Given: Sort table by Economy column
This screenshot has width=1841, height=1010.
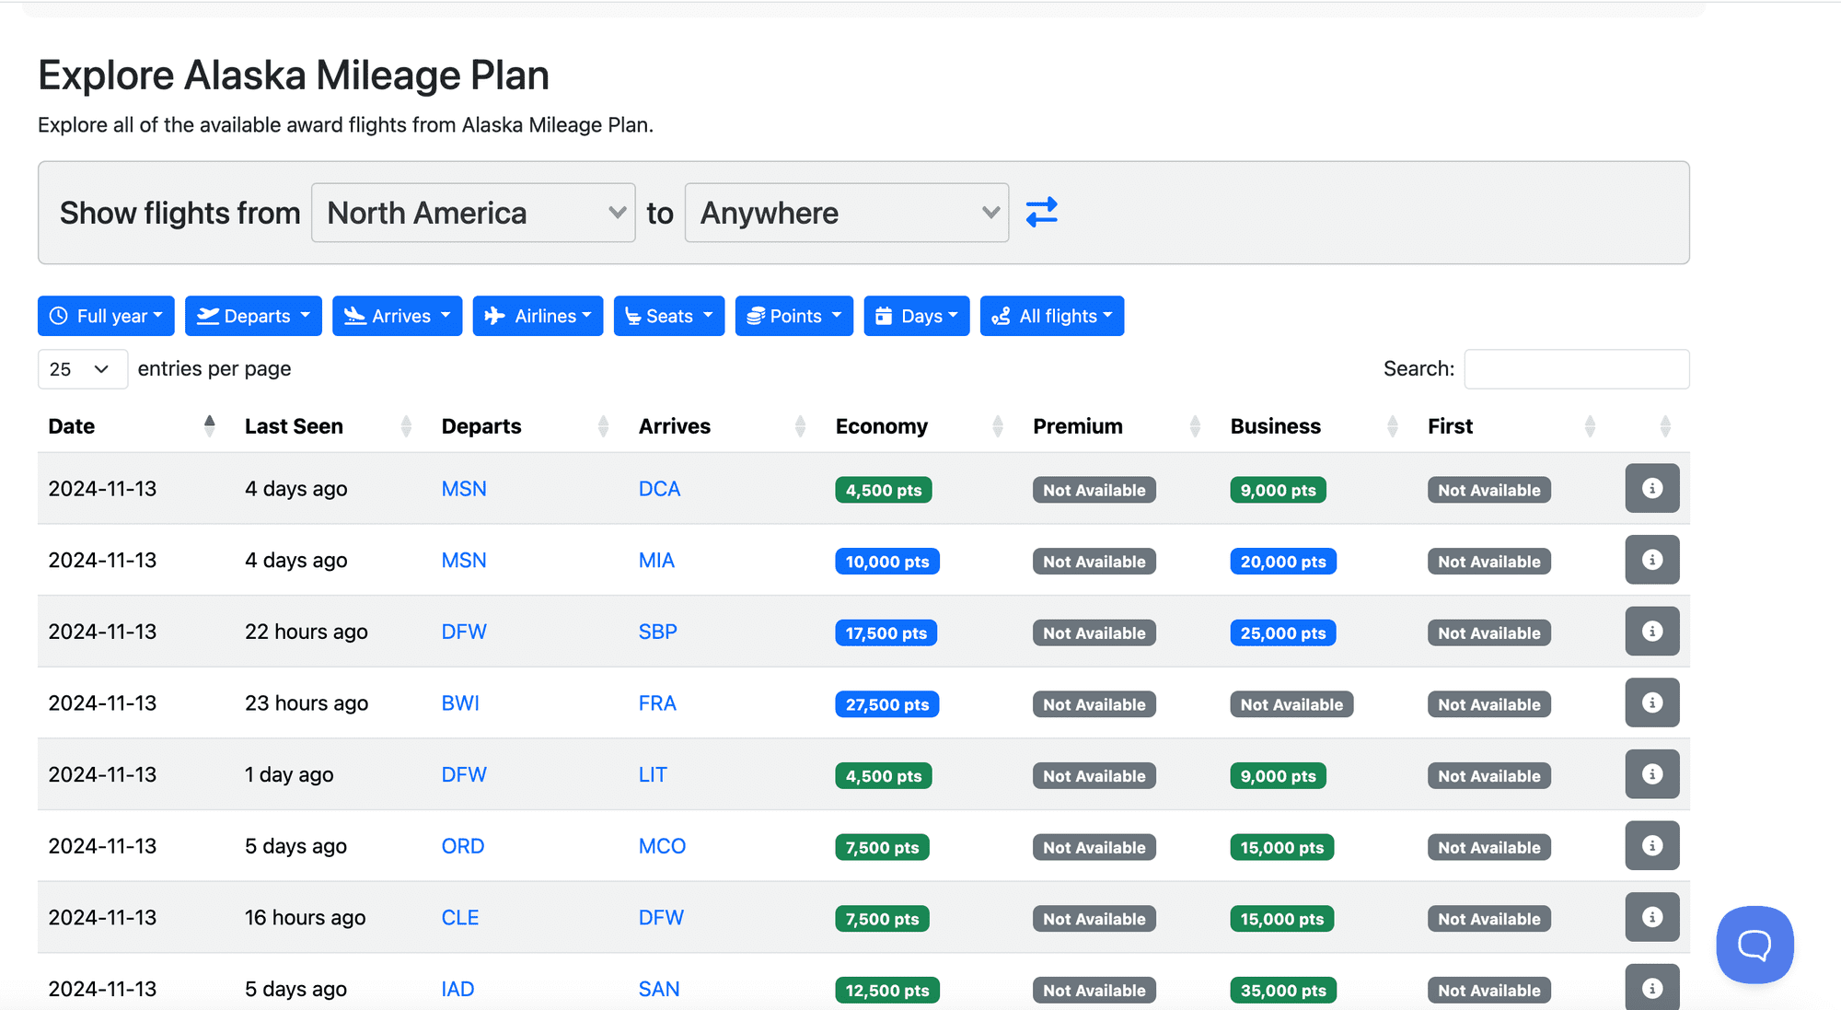Looking at the screenshot, I should coord(998,425).
